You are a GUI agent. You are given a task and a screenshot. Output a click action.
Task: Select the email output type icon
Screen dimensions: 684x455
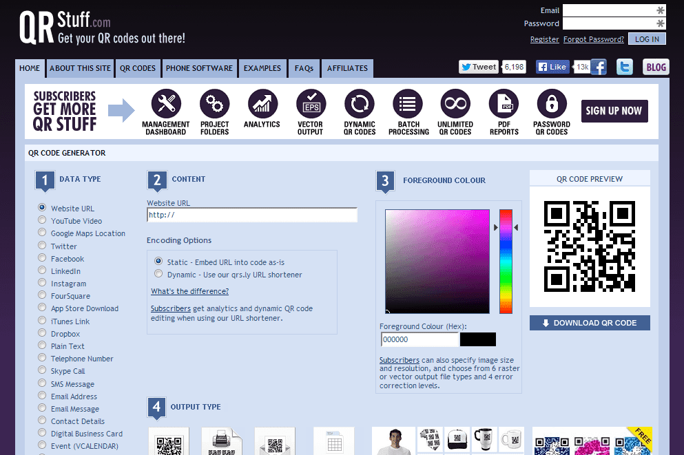[275, 442]
